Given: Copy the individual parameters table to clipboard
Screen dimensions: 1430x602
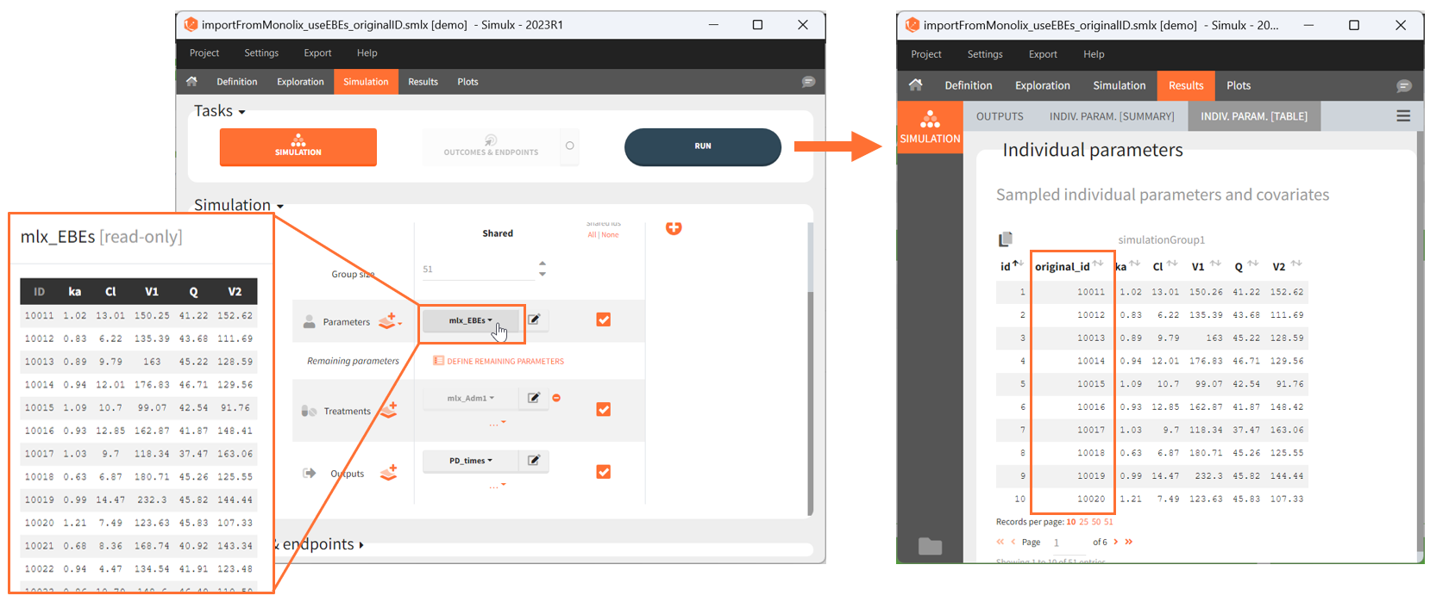Looking at the screenshot, I should pyautogui.click(x=1005, y=239).
